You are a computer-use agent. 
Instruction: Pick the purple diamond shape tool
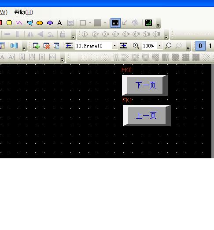click(x=50, y=23)
